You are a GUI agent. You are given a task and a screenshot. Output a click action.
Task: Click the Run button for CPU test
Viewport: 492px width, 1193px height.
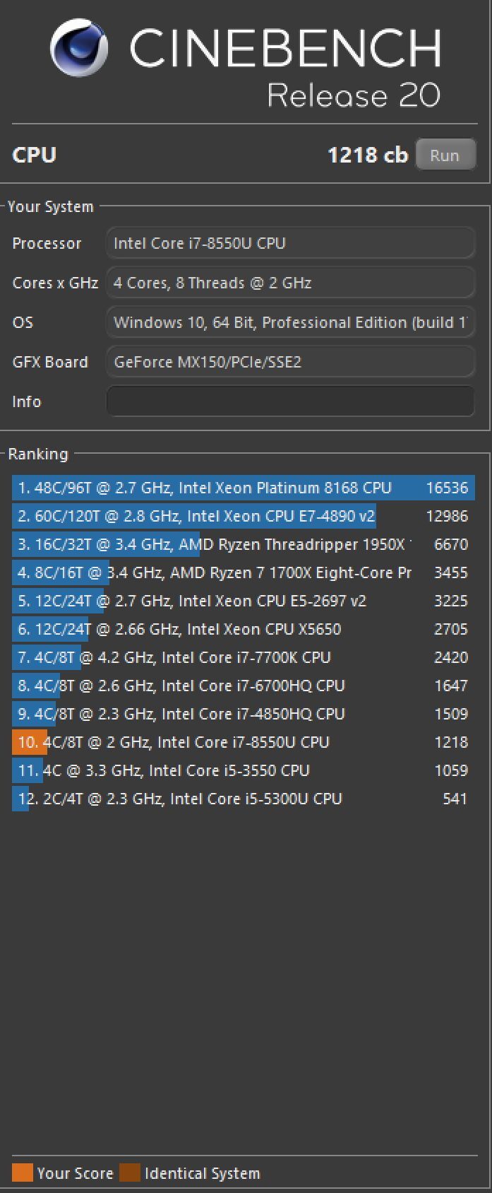445,155
